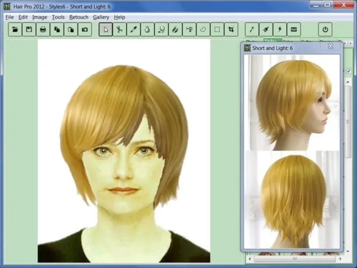
Task: Close the Short and Light: 6 preview window
Action: (x=330, y=46)
